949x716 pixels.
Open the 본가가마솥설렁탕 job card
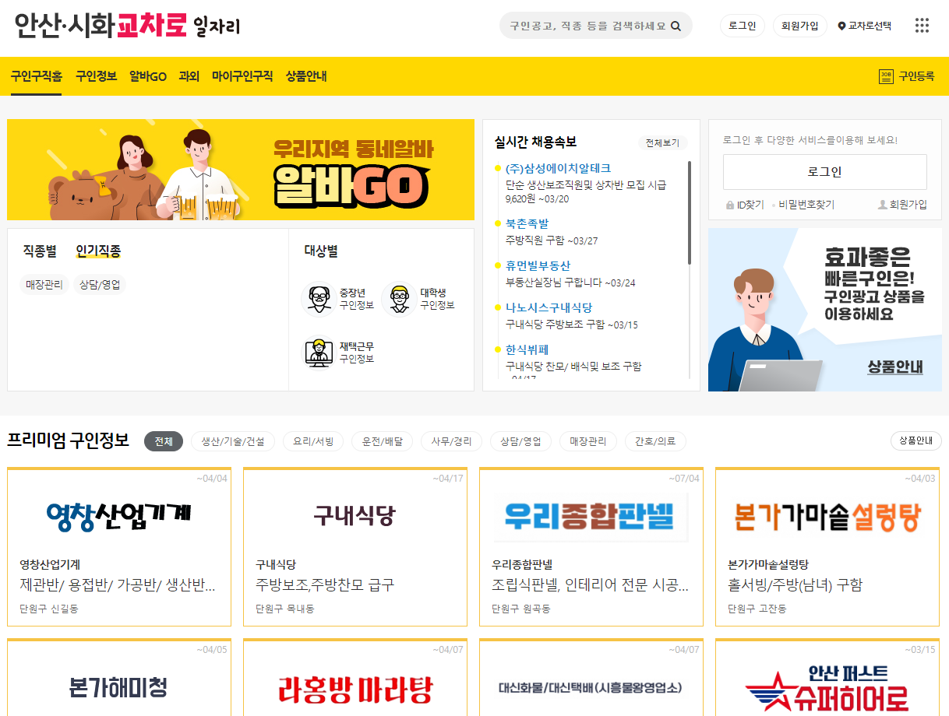(x=827, y=546)
